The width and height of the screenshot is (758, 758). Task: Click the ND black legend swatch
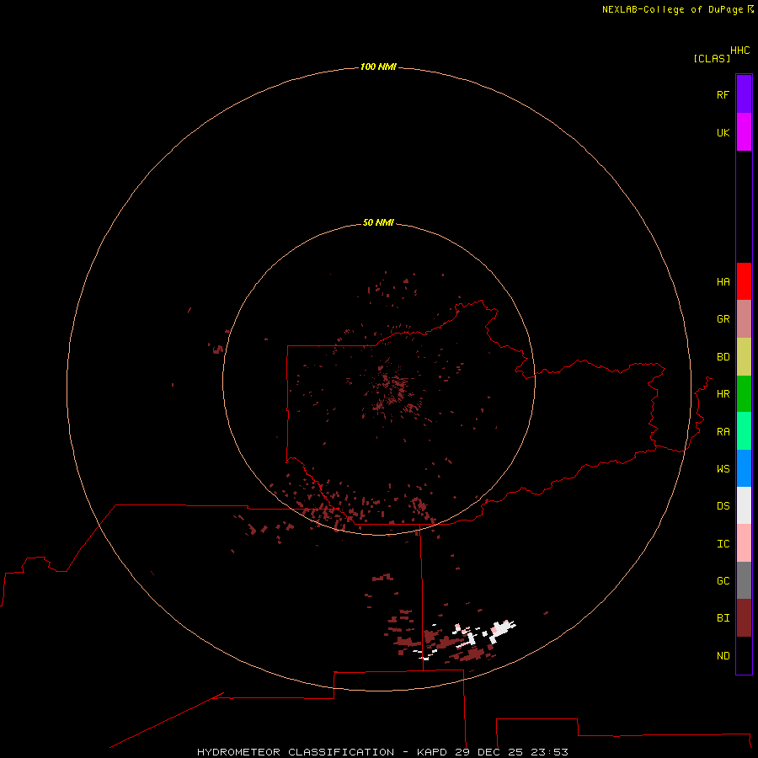[x=744, y=655]
